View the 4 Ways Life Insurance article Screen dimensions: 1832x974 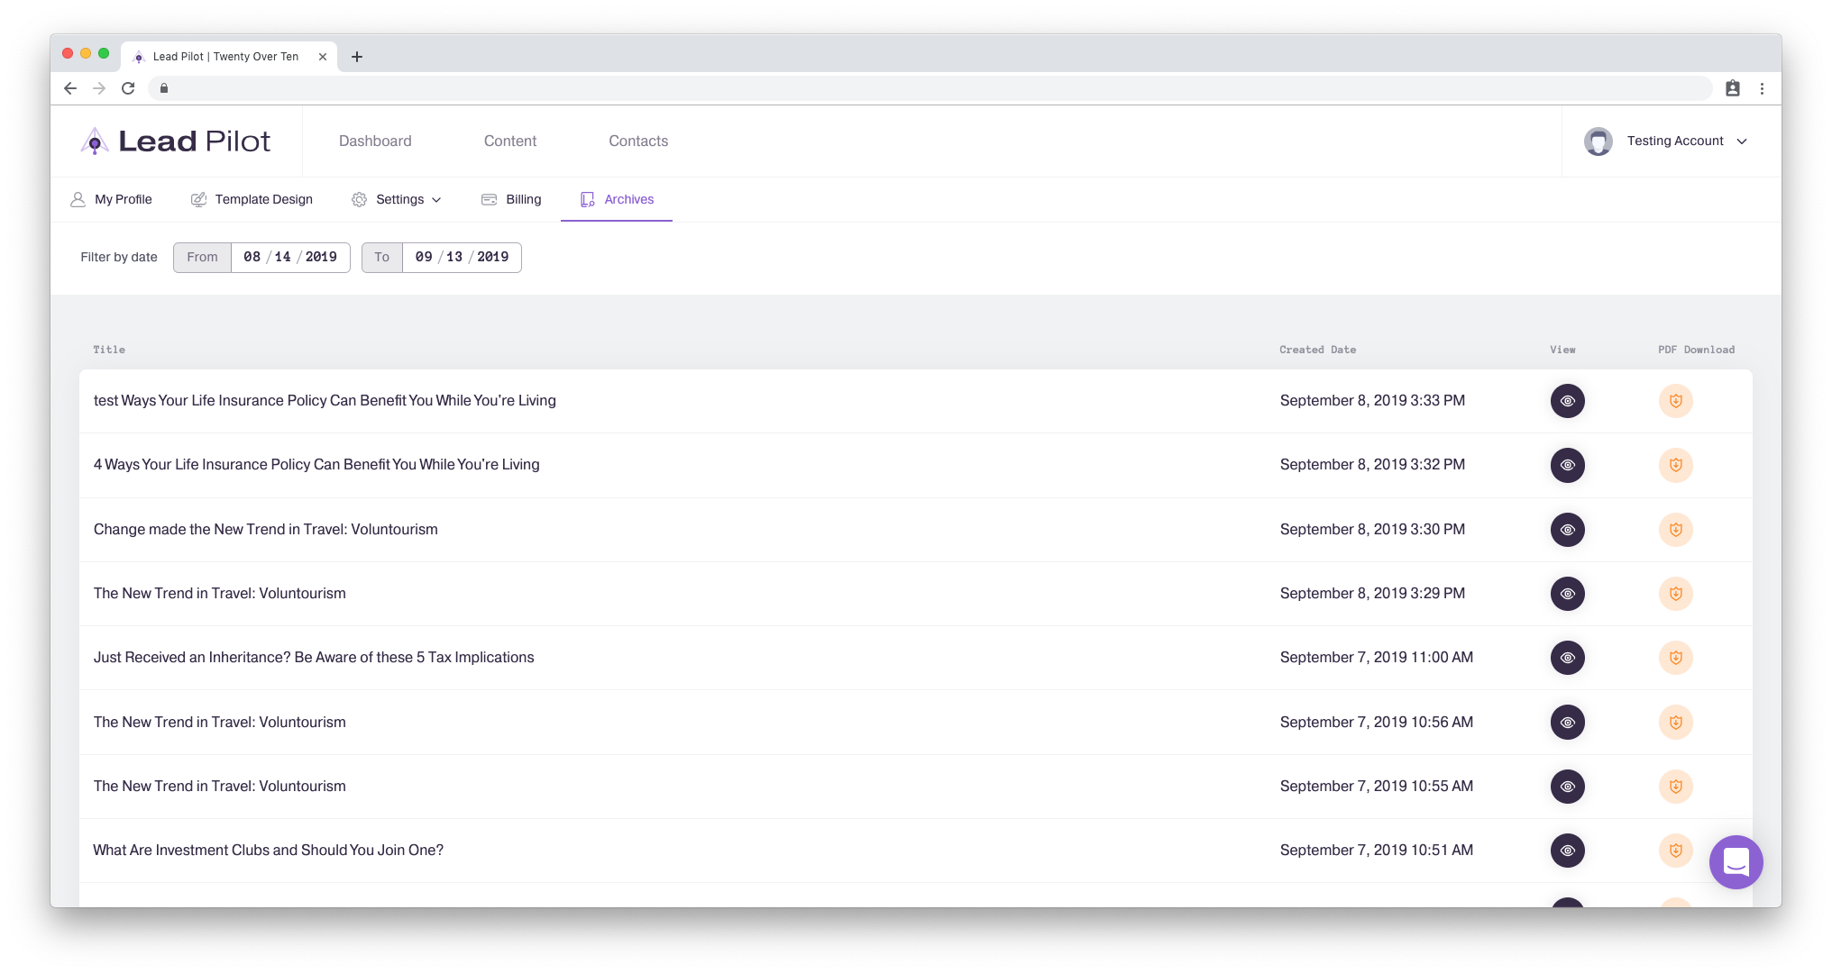[1567, 465]
